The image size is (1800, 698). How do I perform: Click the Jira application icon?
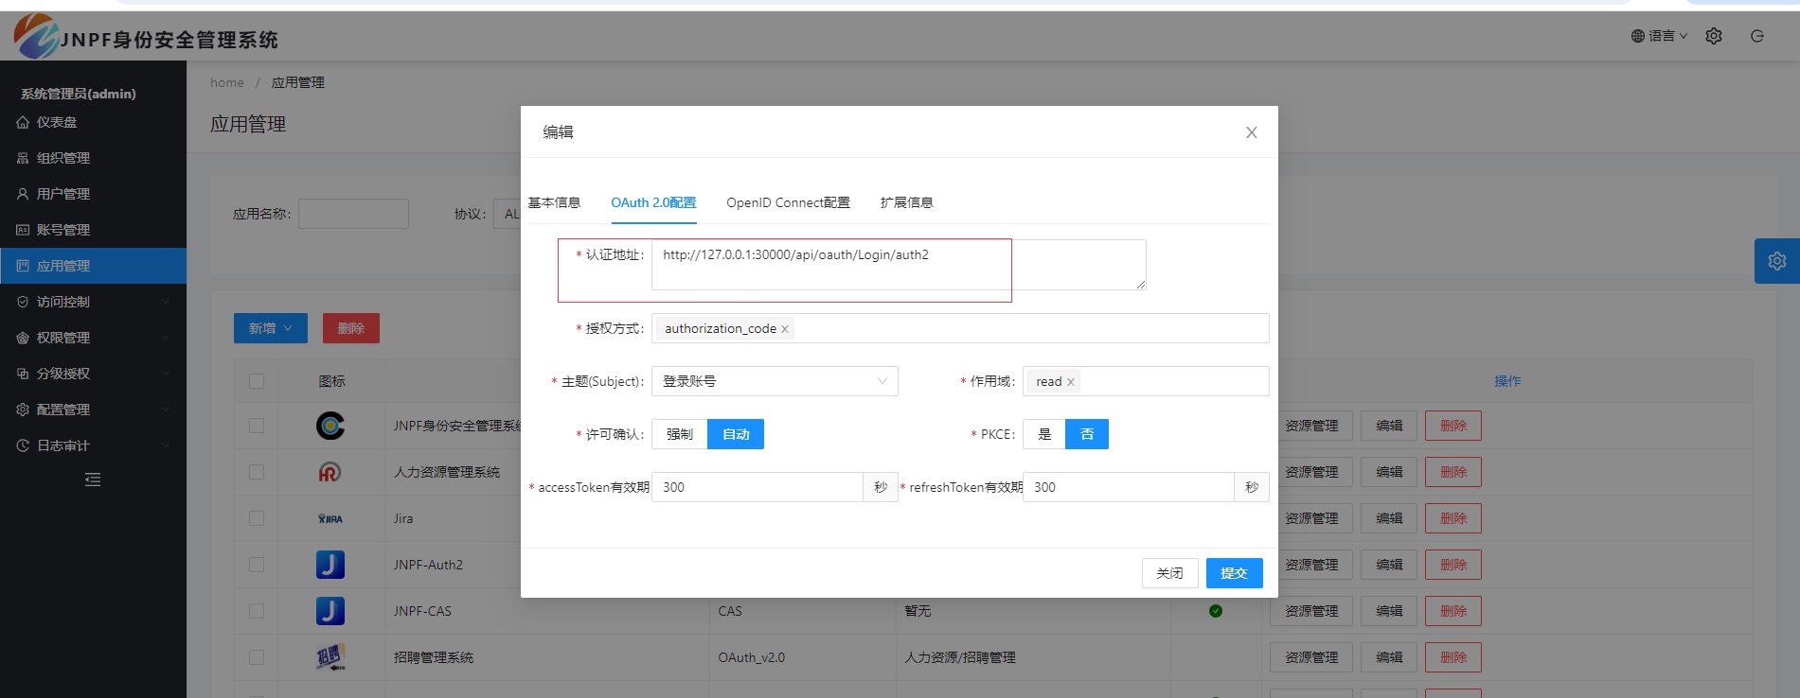[x=330, y=518]
